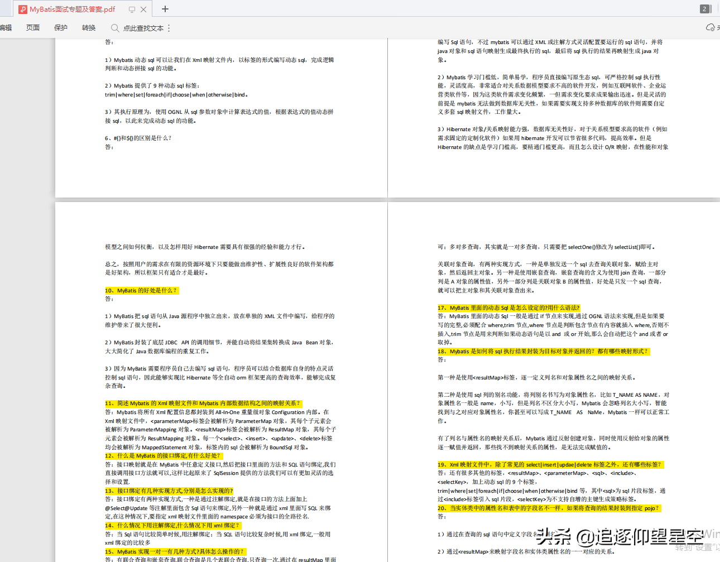
Task: Click heading 20、当实体类中的属性名
Action: [x=549, y=508]
